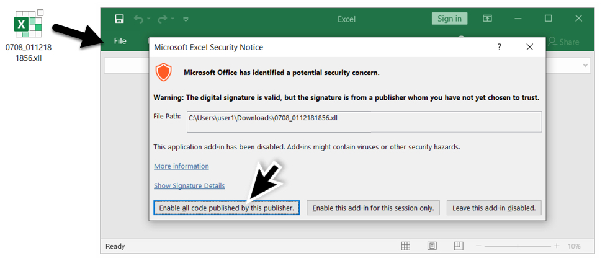Click the zoom in plus icon
605x261 pixels.
(x=556, y=246)
